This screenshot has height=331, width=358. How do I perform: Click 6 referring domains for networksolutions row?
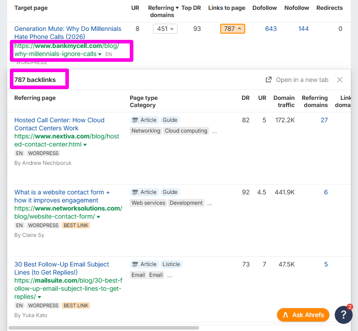(326, 192)
